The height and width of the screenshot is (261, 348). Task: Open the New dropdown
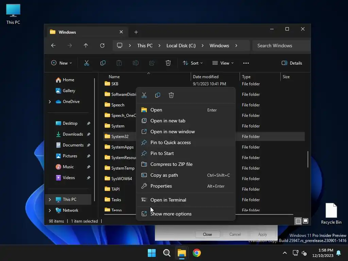[62, 63]
